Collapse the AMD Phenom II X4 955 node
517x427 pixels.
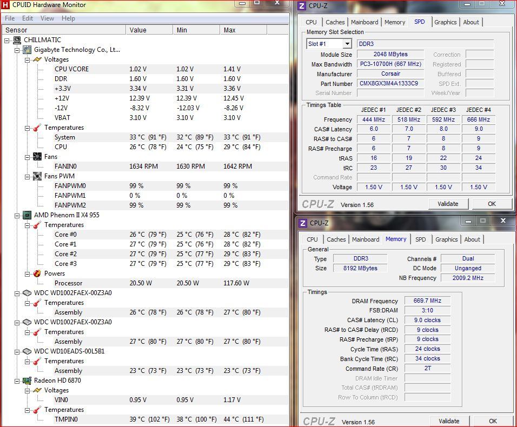[x=17, y=216]
